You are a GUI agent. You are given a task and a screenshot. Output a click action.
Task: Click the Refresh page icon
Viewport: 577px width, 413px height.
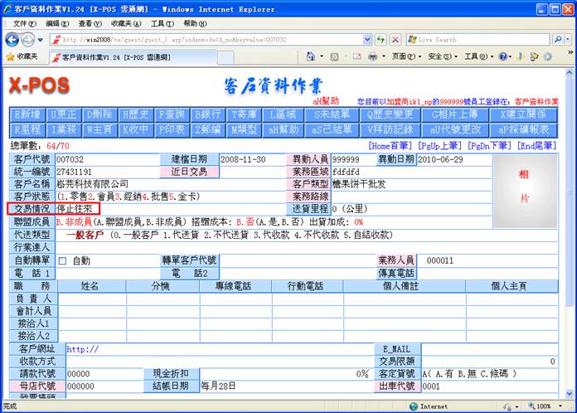click(x=380, y=40)
